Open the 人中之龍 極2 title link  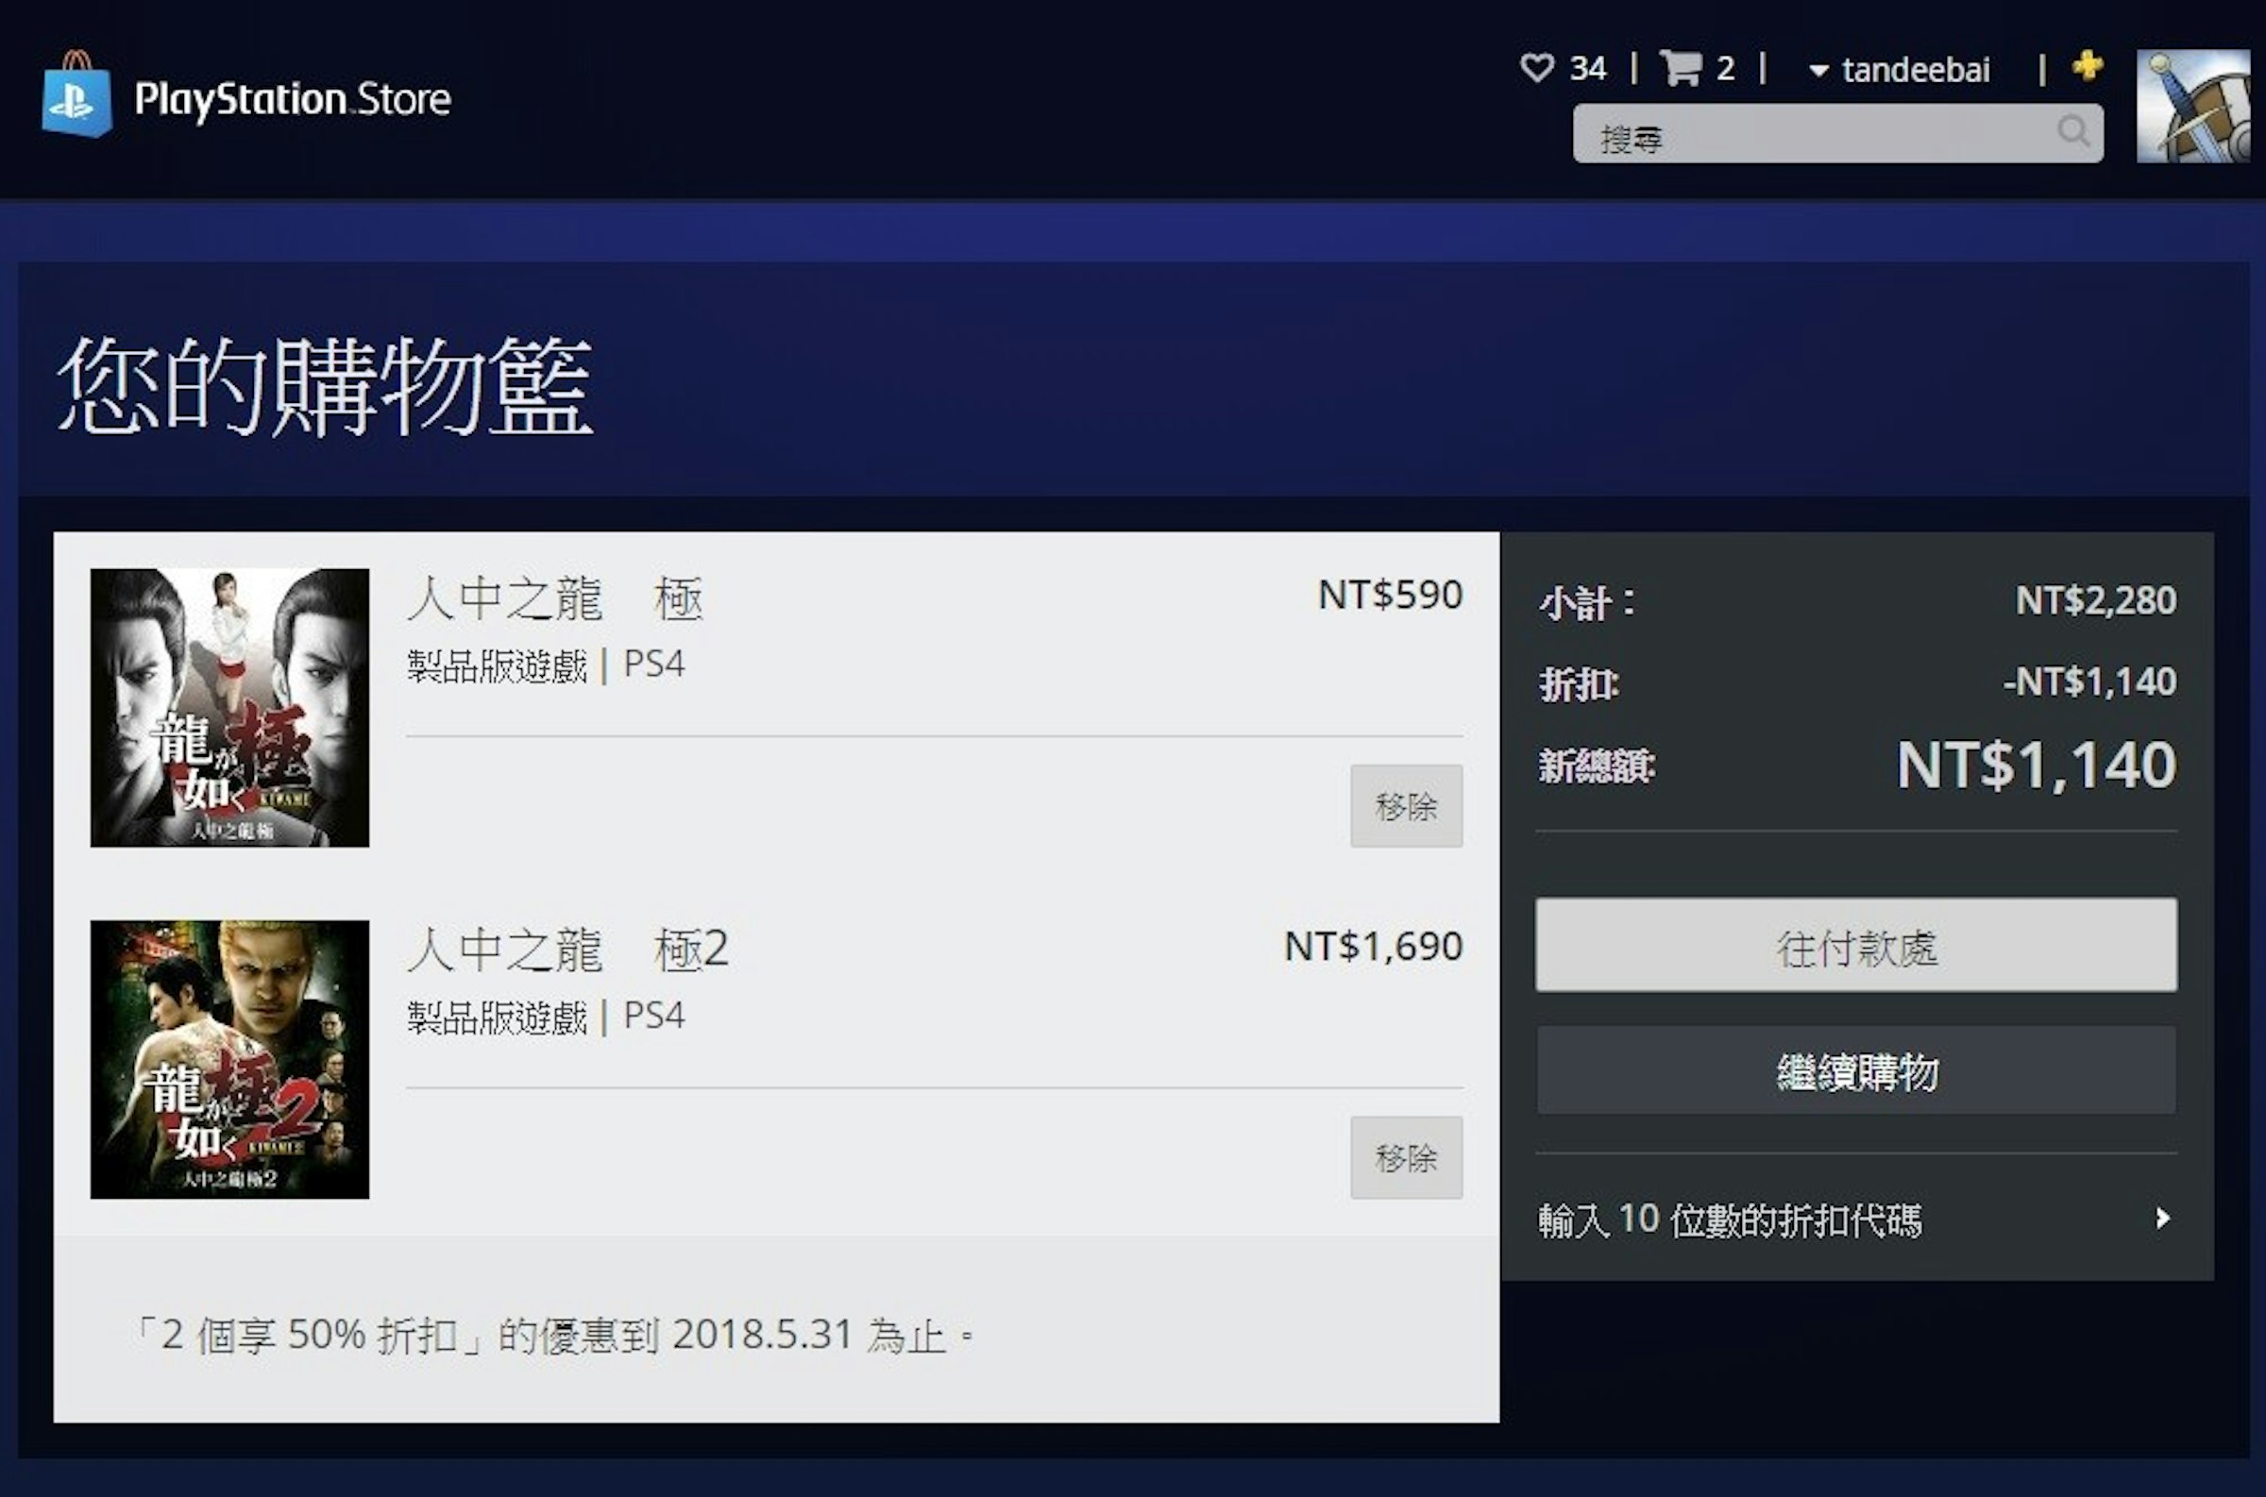coord(568,950)
